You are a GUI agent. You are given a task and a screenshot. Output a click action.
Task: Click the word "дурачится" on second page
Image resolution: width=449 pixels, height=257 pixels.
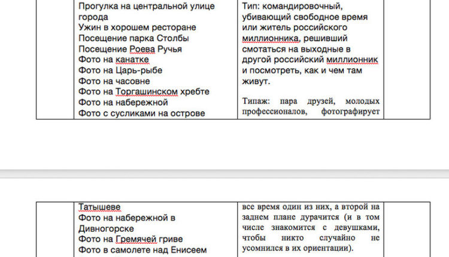pos(326,218)
